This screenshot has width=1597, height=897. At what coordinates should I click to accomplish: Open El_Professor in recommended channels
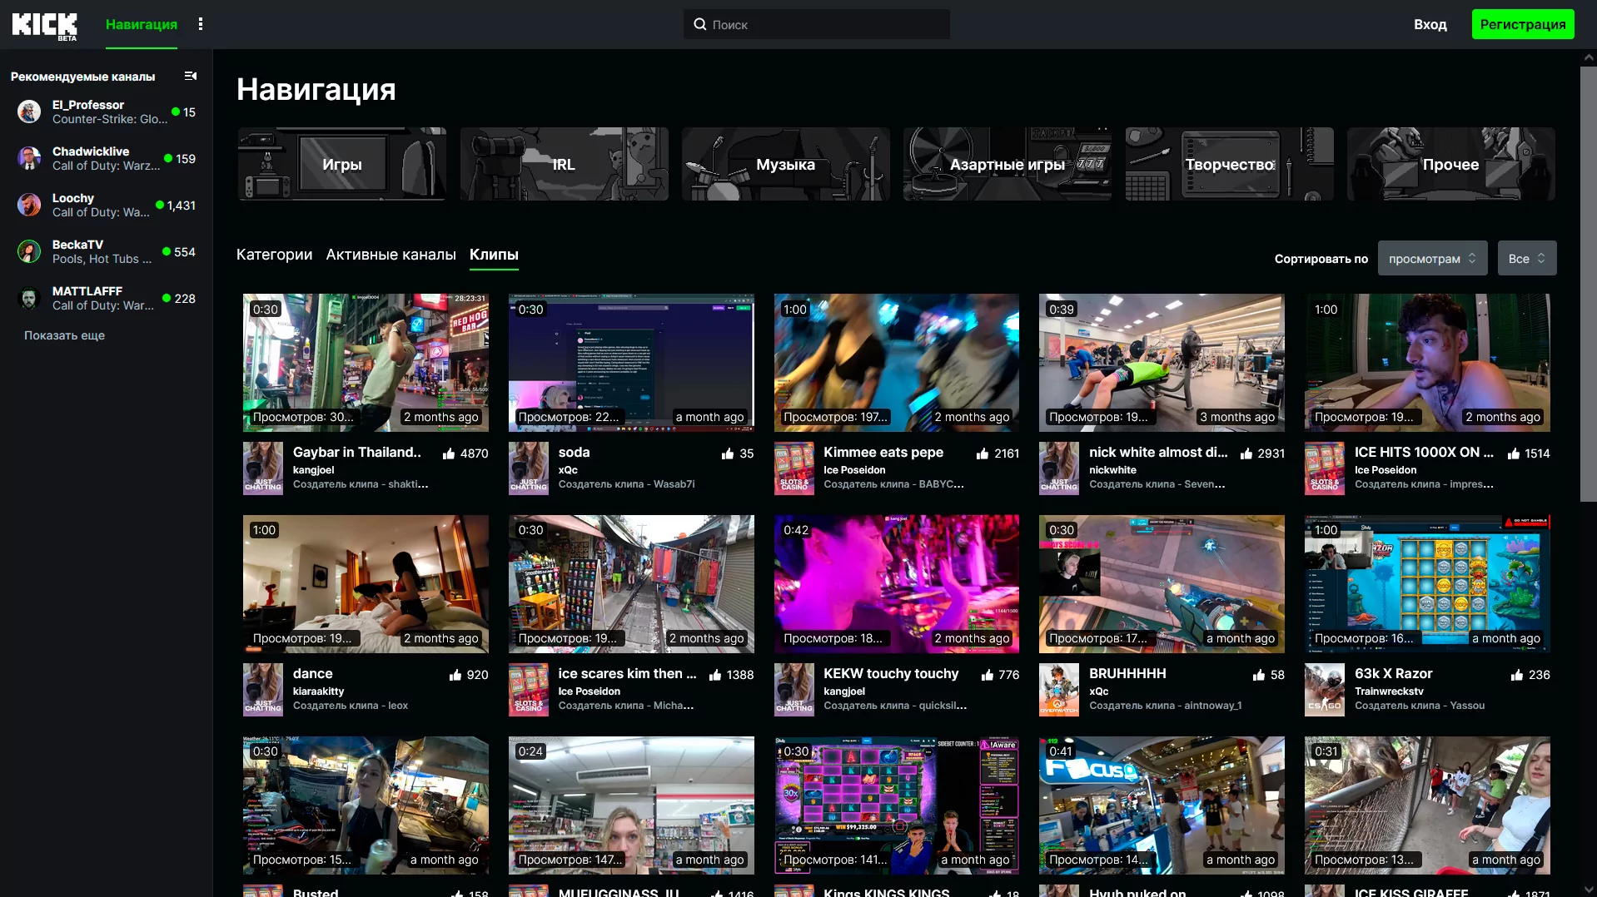[x=107, y=112]
